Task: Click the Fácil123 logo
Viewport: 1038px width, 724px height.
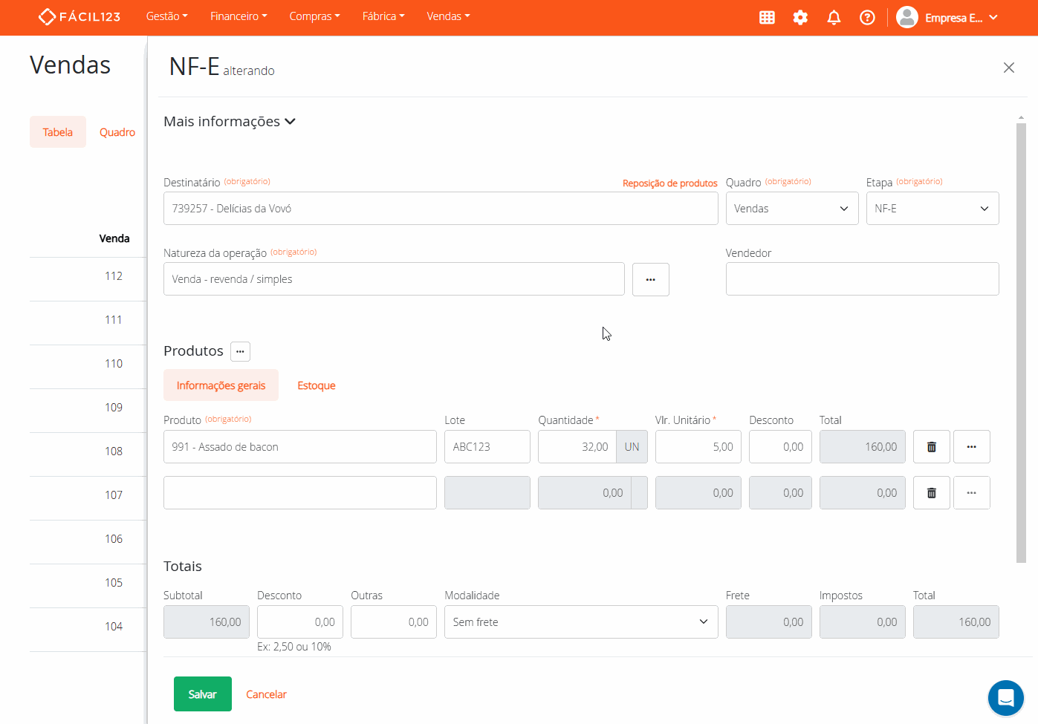Action: [x=80, y=16]
